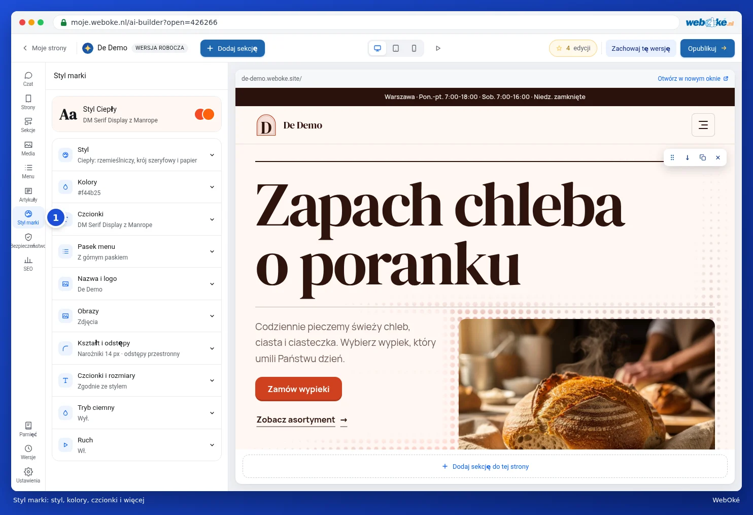
Task: Move the section down with arrow icon
Action: 688,157
